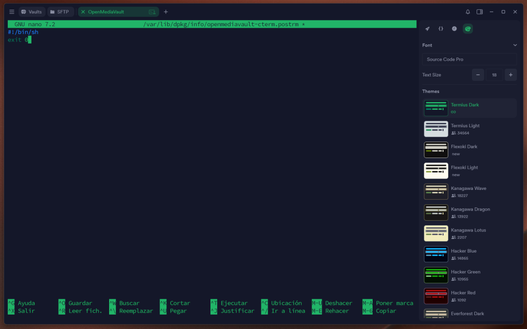
Task: Close the OpenMediaVault terminal tab
Action: pos(84,11)
